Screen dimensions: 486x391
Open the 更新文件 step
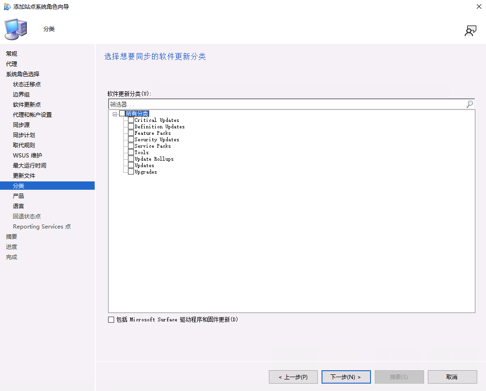coord(24,176)
